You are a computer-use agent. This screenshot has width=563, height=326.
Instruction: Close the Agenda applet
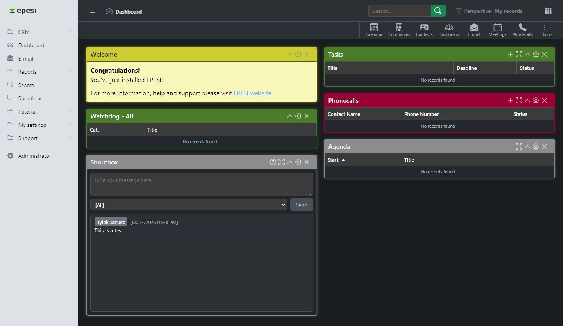coord(544,146)
